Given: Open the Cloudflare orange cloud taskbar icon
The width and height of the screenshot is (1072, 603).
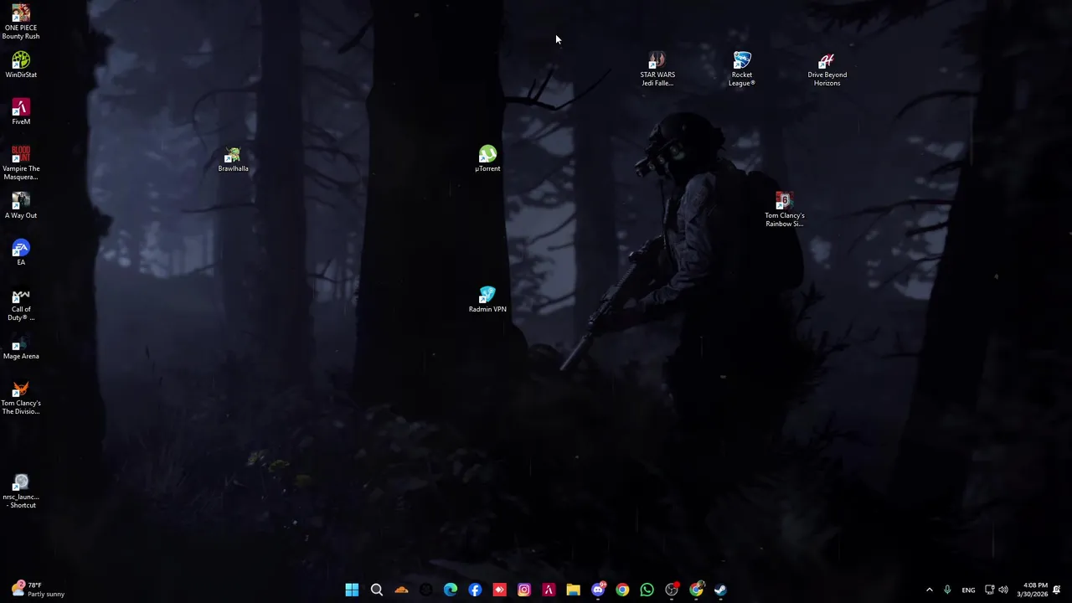Looking at the screenshot, I should pos(401,590).
